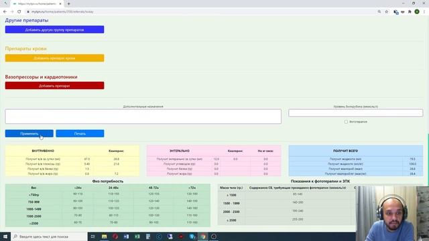Toggle the Фототерапия checkbox

pyautogui.click(x=346, y=122)
